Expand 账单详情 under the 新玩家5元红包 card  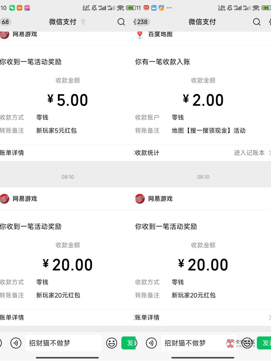(12, 153)
